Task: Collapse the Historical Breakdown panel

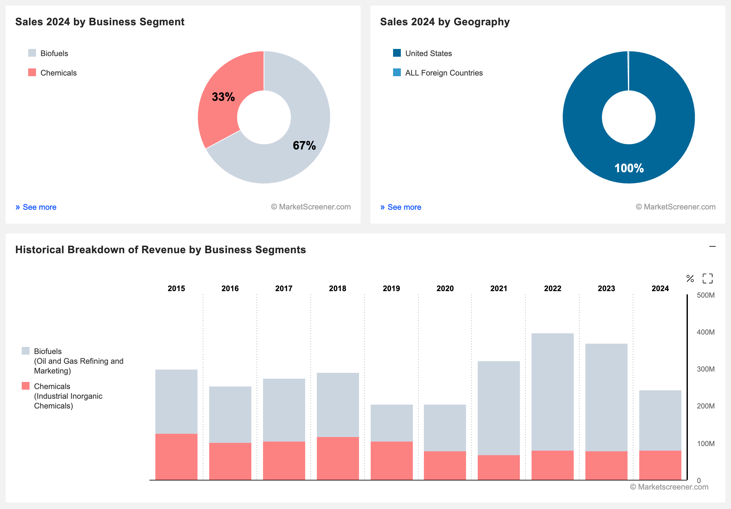Action: (x=712, y=247)
